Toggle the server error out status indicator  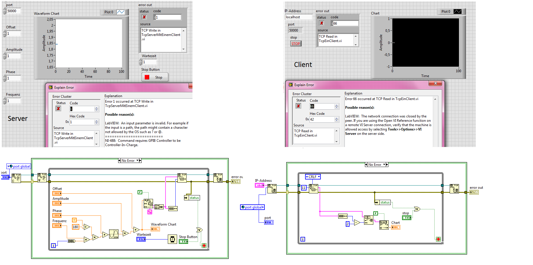tap(144, 17)
